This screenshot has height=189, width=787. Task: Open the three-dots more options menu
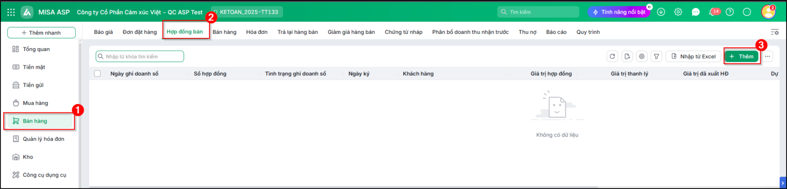tap(767, 56)
